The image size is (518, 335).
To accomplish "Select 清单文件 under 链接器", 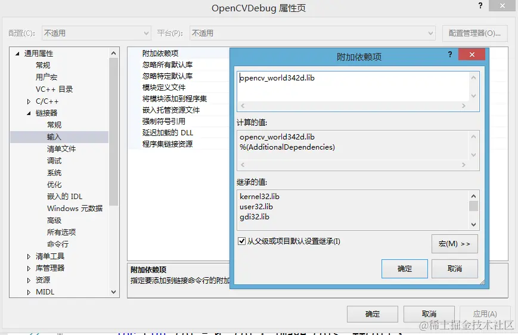I will [61, 149].
